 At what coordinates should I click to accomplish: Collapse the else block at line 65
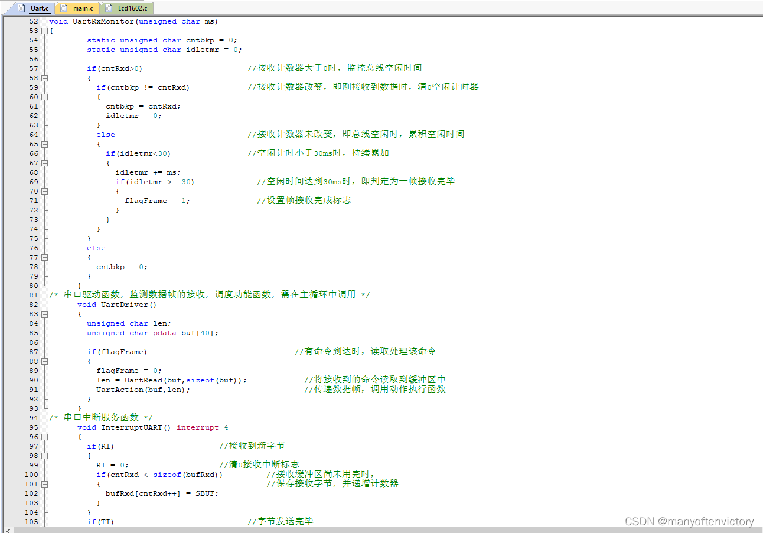44,144
